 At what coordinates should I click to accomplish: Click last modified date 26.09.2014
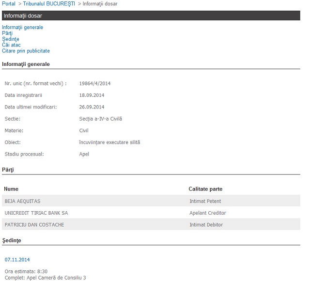tap(92, 107)
